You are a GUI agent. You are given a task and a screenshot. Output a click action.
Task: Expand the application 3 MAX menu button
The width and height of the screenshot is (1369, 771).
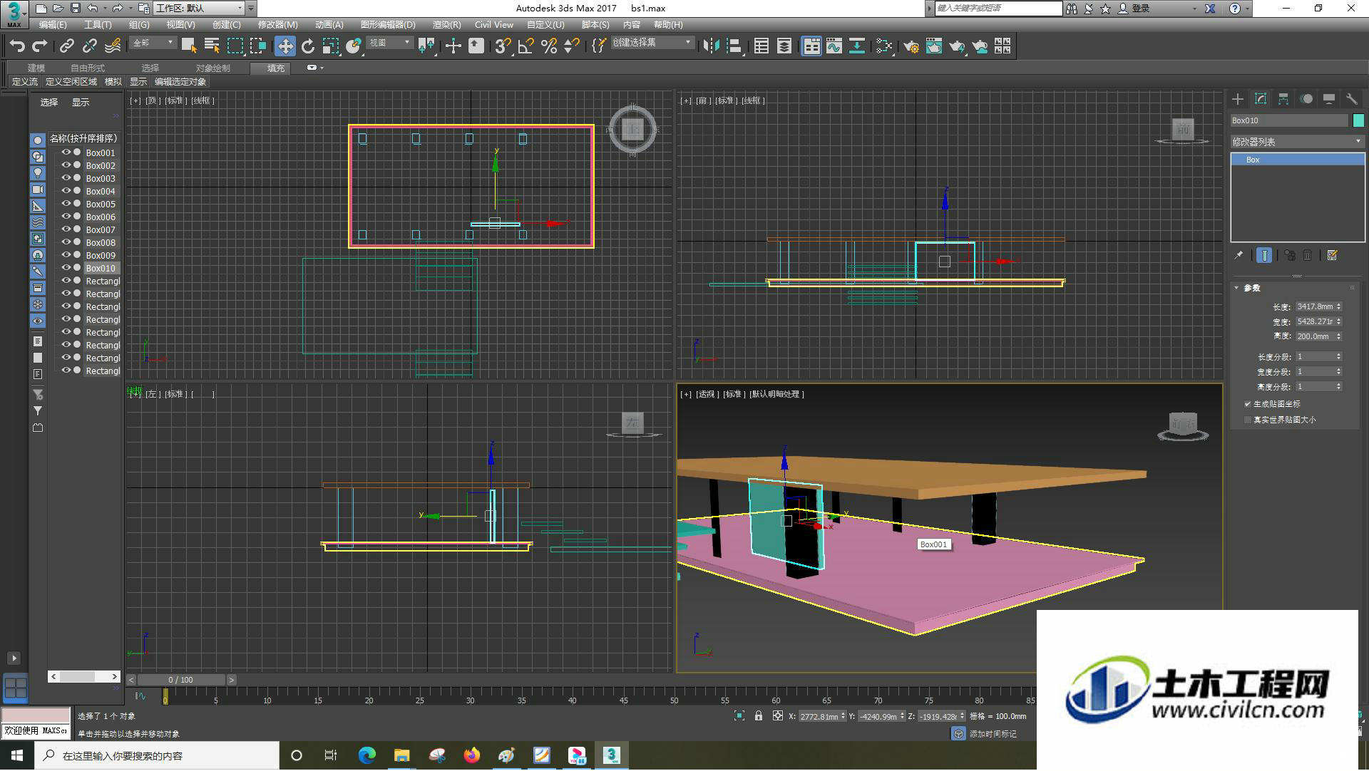[x=14, y=14]
